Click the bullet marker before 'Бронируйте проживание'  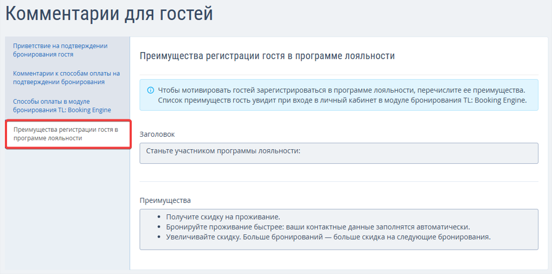158,227
